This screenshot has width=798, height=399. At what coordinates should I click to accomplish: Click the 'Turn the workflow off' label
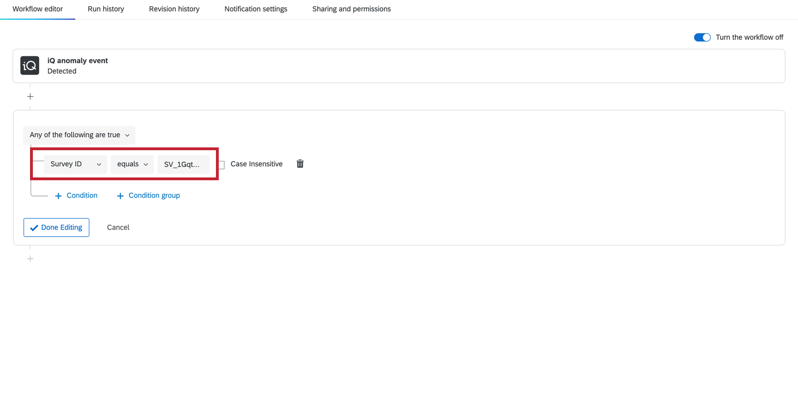[x=750, y=38]
